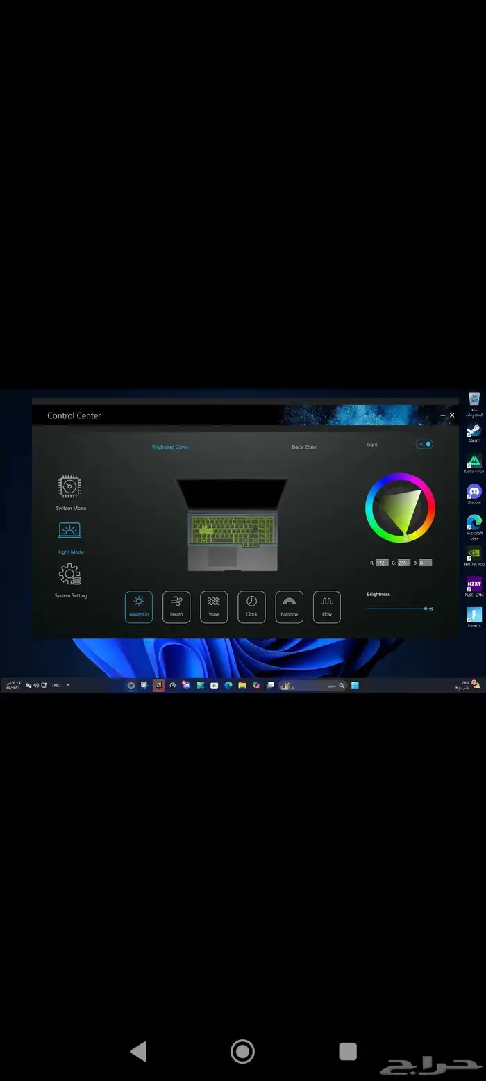Click the Windows Start button
This screenshot has width=486, height=1081.
[355, 685]
